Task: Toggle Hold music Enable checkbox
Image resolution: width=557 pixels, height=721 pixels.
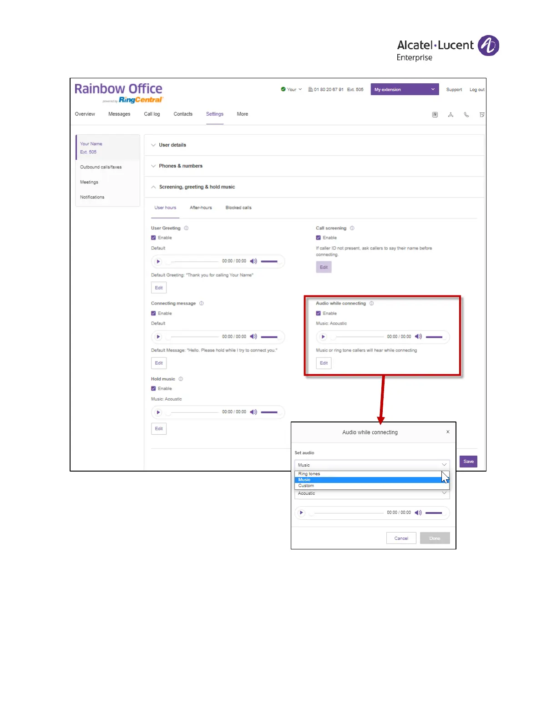Action: tap(153, 388)
